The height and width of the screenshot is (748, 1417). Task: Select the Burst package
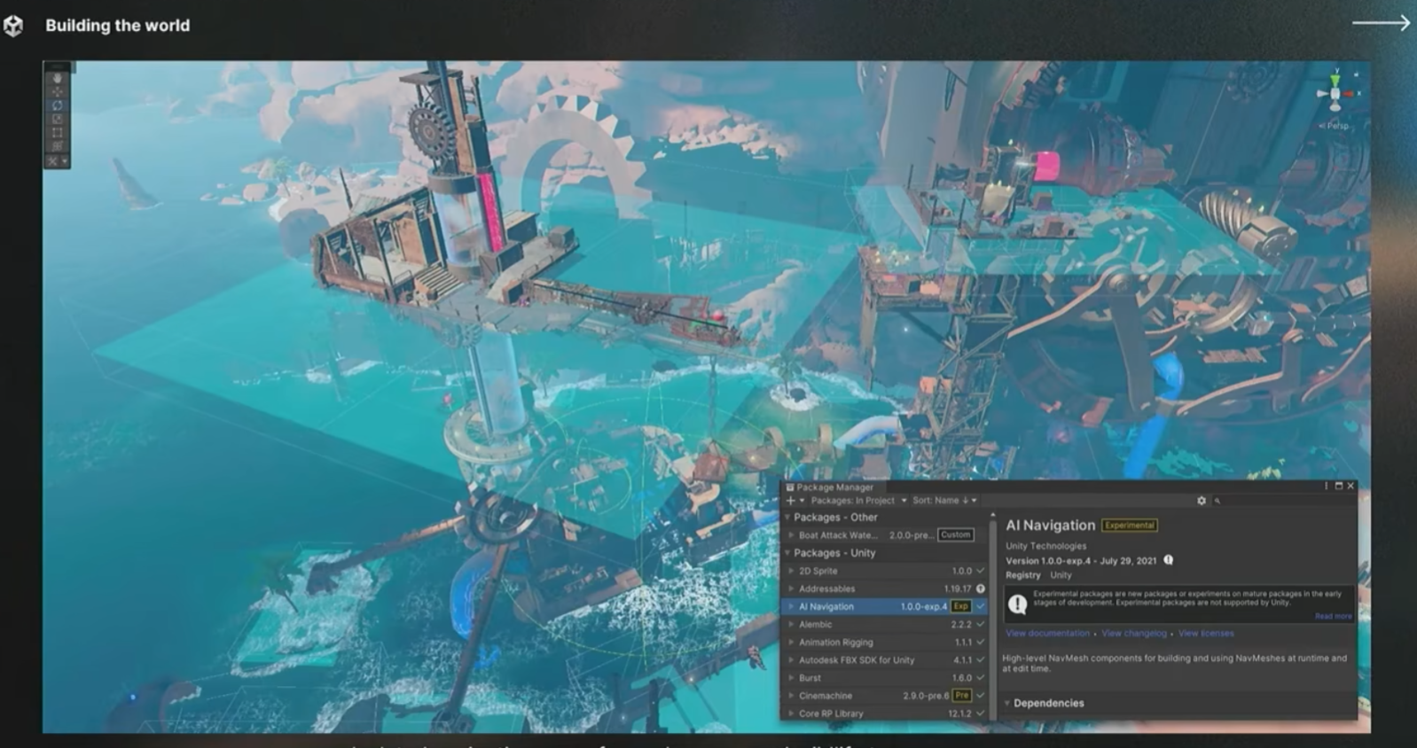(x=885, y=678)
